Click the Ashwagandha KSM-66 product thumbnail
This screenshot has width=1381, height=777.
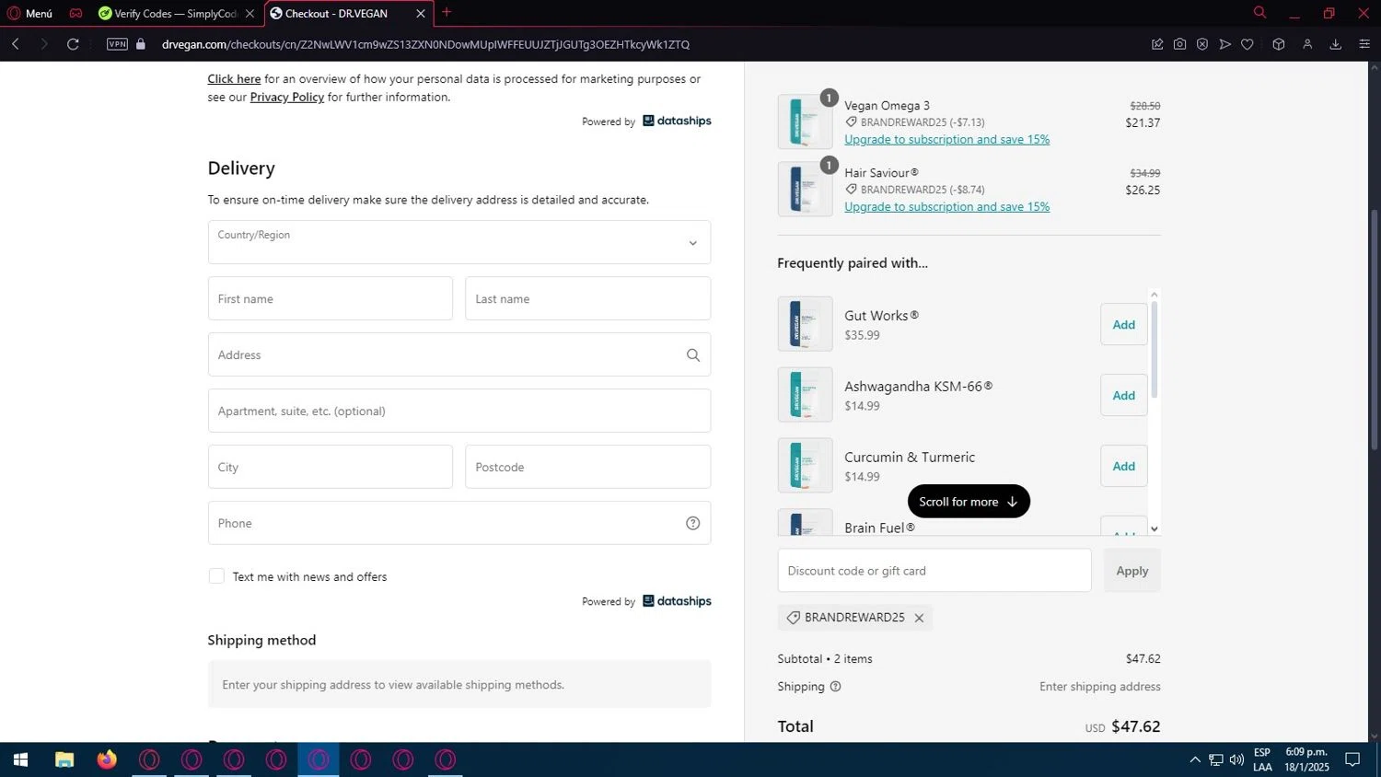point(805,394)
